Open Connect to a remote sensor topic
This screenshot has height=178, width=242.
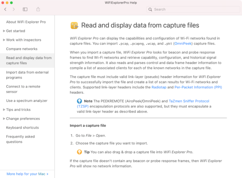pyautogui.click(x=23, y=89)
